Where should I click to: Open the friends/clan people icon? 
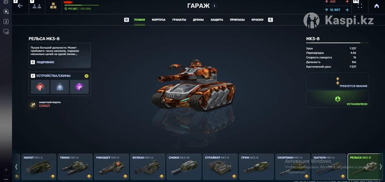(37, 6)
